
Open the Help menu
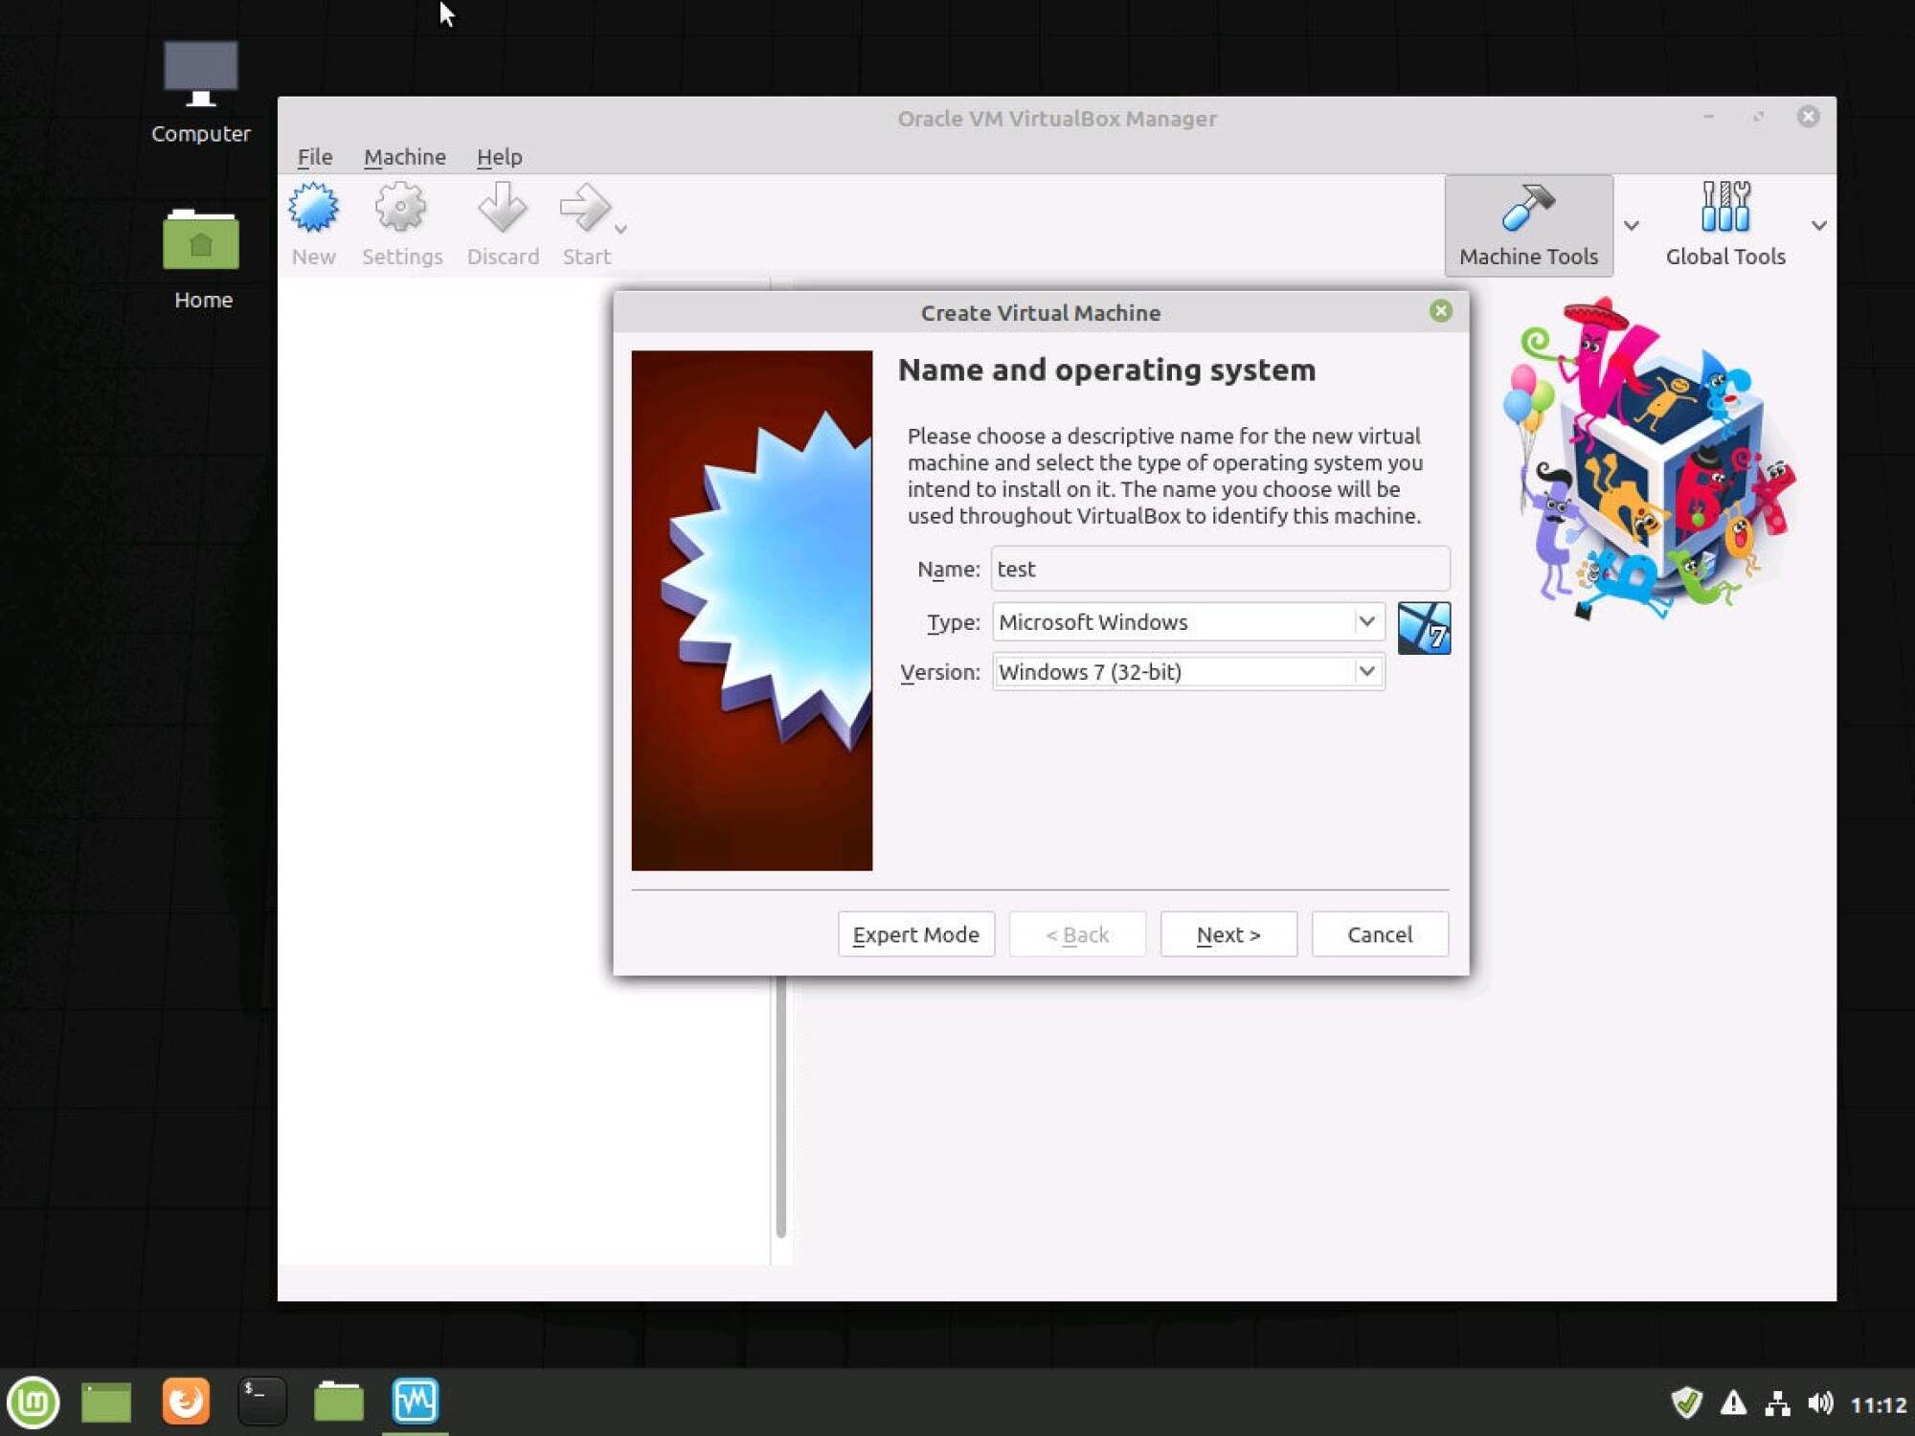499,157
